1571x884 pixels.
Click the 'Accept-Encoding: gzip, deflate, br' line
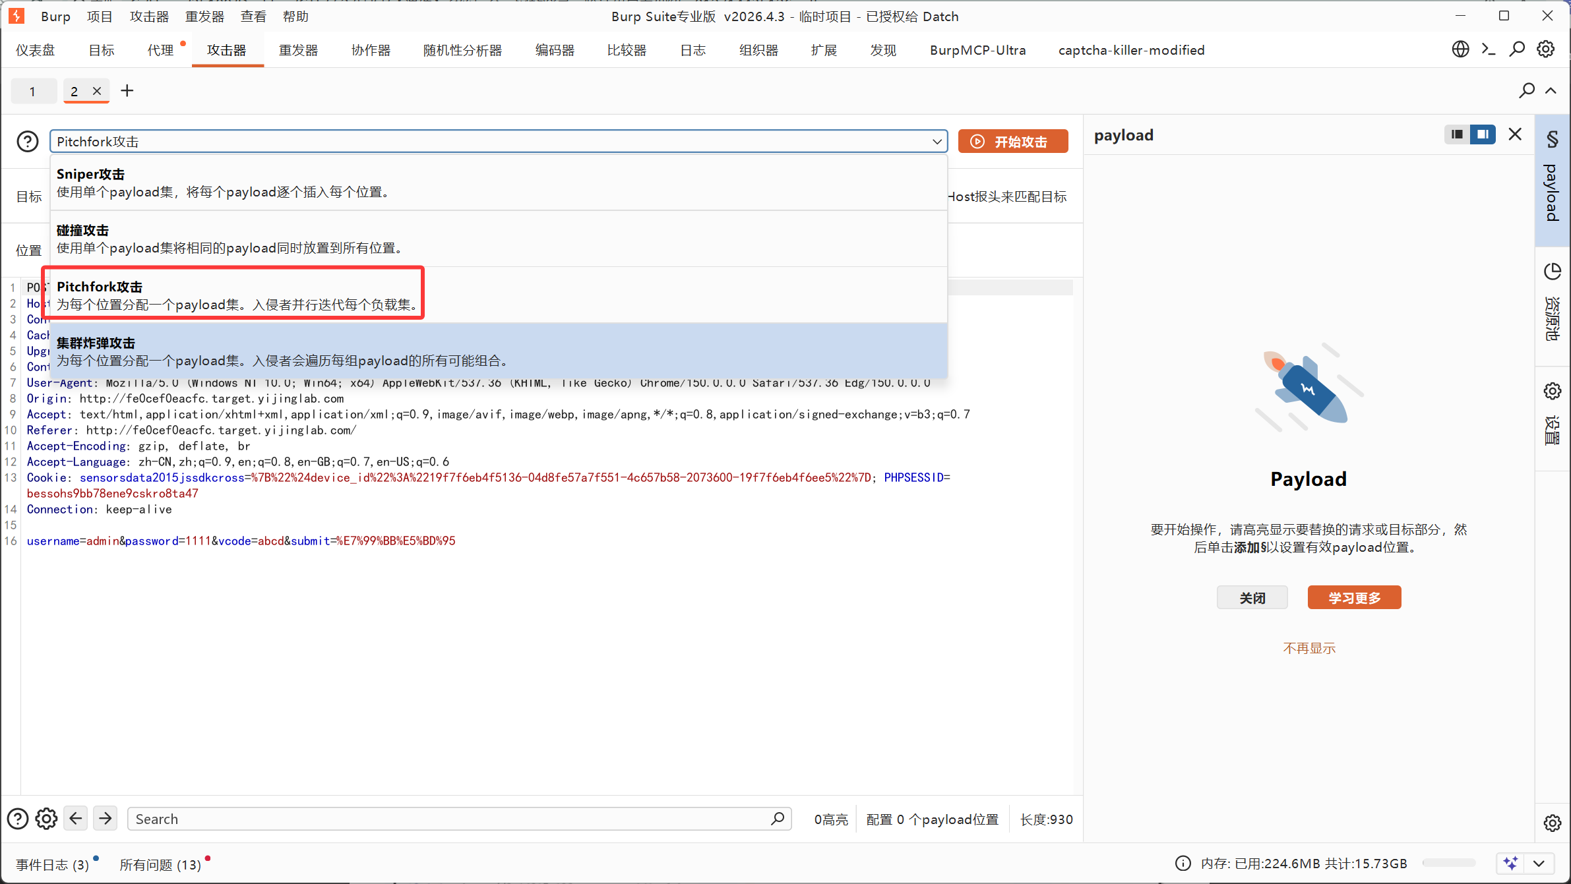click(x=139, y=446)
